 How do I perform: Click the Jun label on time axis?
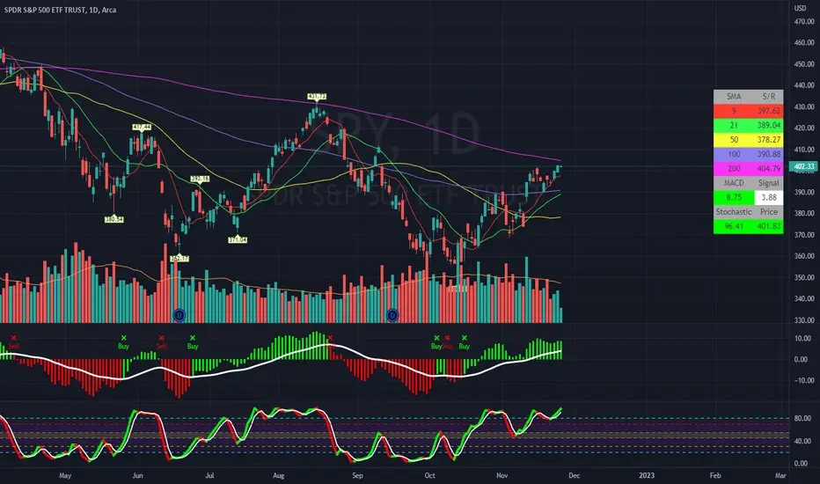pyautogui.click(x=137, y=475)
